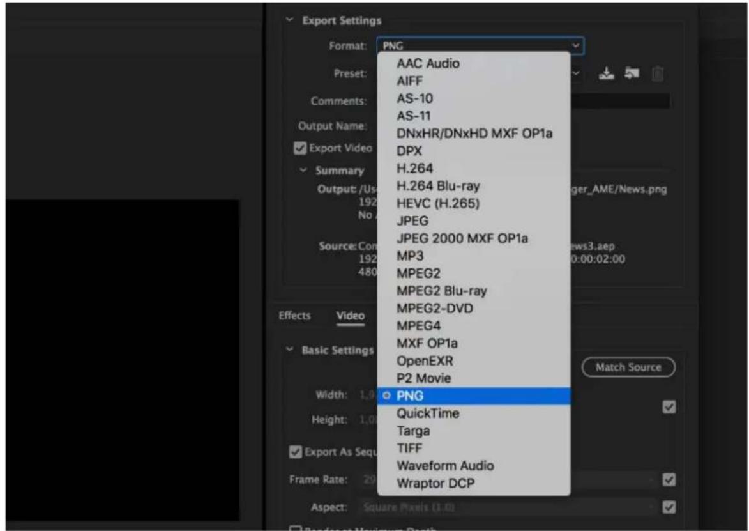Choose AIFF from format list
The width and height of the screenshot is (749, 531).
(x=474, y=81)
